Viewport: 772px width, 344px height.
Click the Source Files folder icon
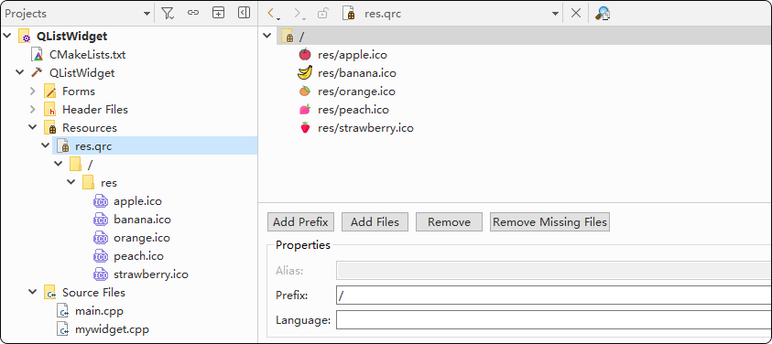click(49, 293)
